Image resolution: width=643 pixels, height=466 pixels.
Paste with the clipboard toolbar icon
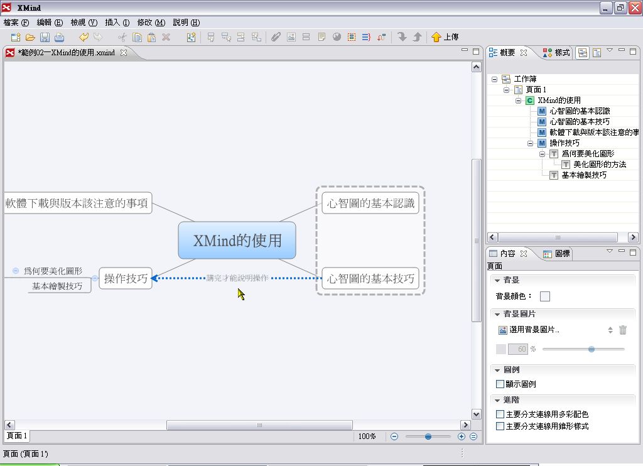pos(151,37)
